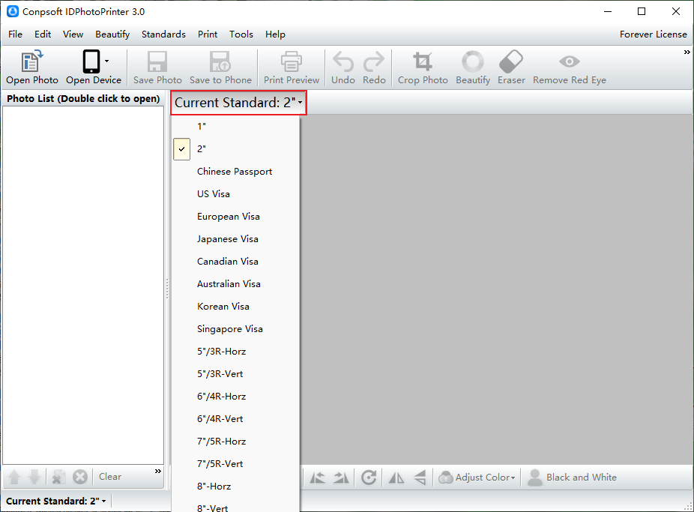Choose Canadian Visa standard
Screen dimensions: 694x512
(x=235, y=262)
